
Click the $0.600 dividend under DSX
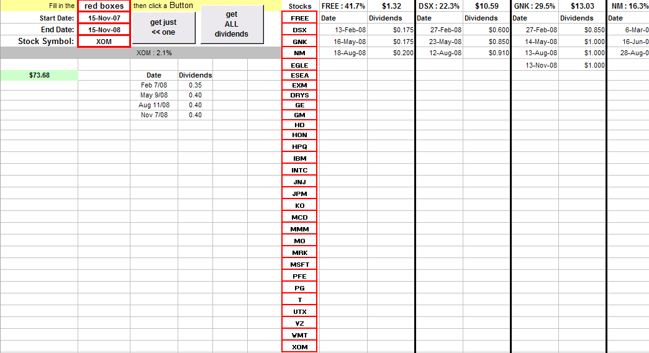pos(486,30)
